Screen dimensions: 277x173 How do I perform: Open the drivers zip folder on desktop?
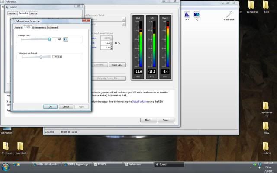tap(7, 148)
